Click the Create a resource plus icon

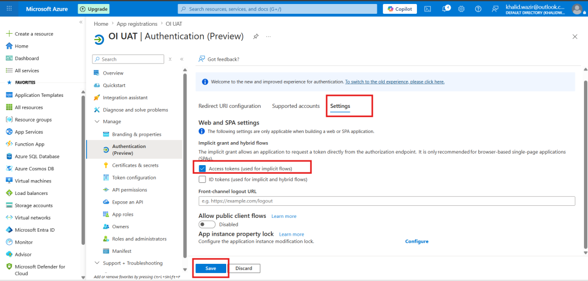pos(9,34)
